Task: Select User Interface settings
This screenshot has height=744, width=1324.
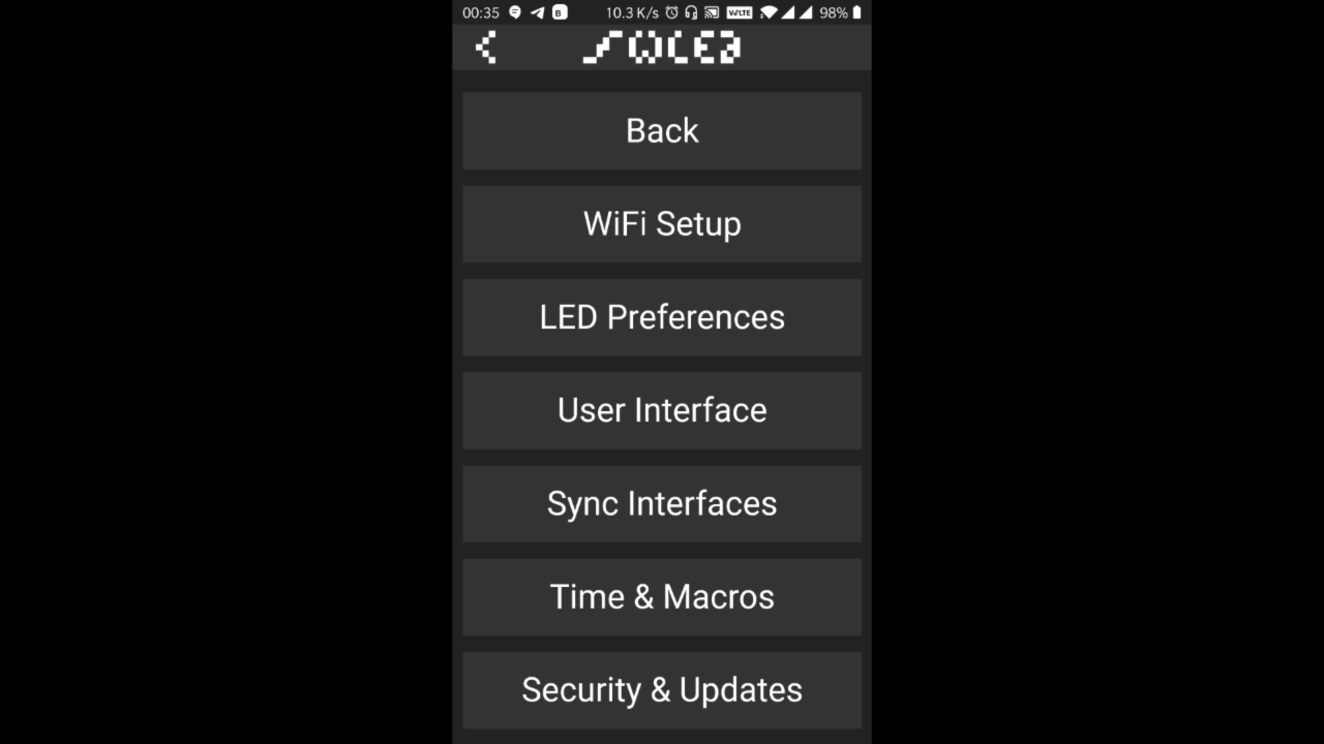Action: (x=662, y=410)
